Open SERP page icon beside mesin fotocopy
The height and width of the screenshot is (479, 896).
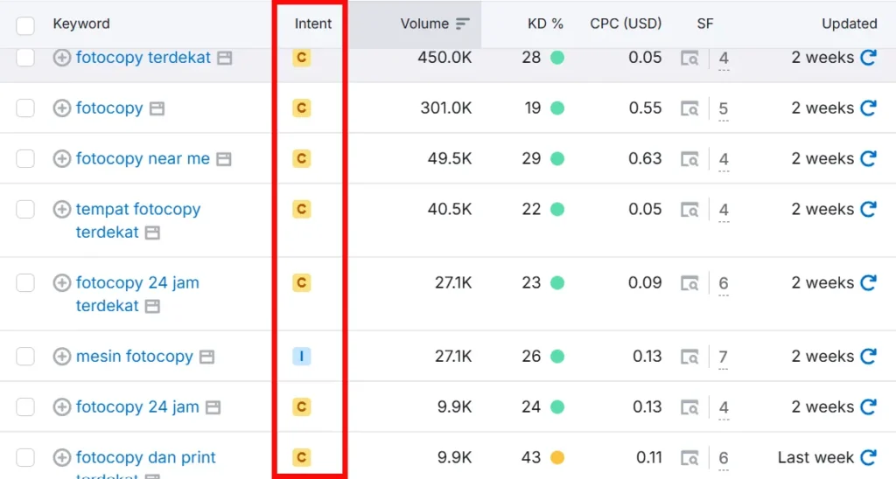tap(206, 357)
